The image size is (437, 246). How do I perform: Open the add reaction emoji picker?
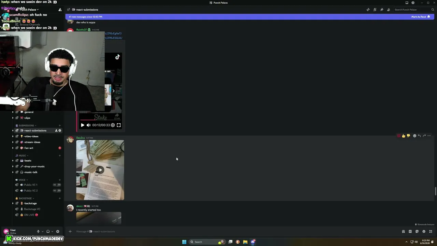pos(414,136)
